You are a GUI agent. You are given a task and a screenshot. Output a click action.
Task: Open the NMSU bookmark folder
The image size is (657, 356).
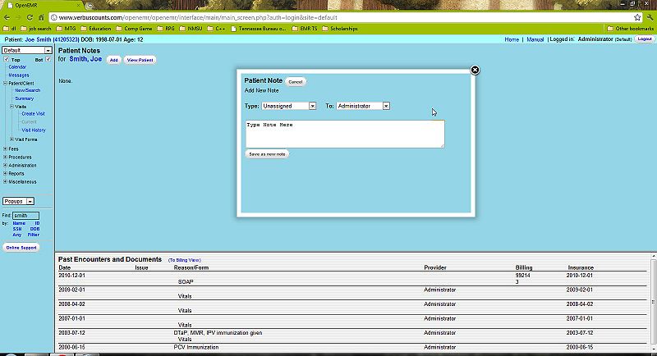point(191,29)
